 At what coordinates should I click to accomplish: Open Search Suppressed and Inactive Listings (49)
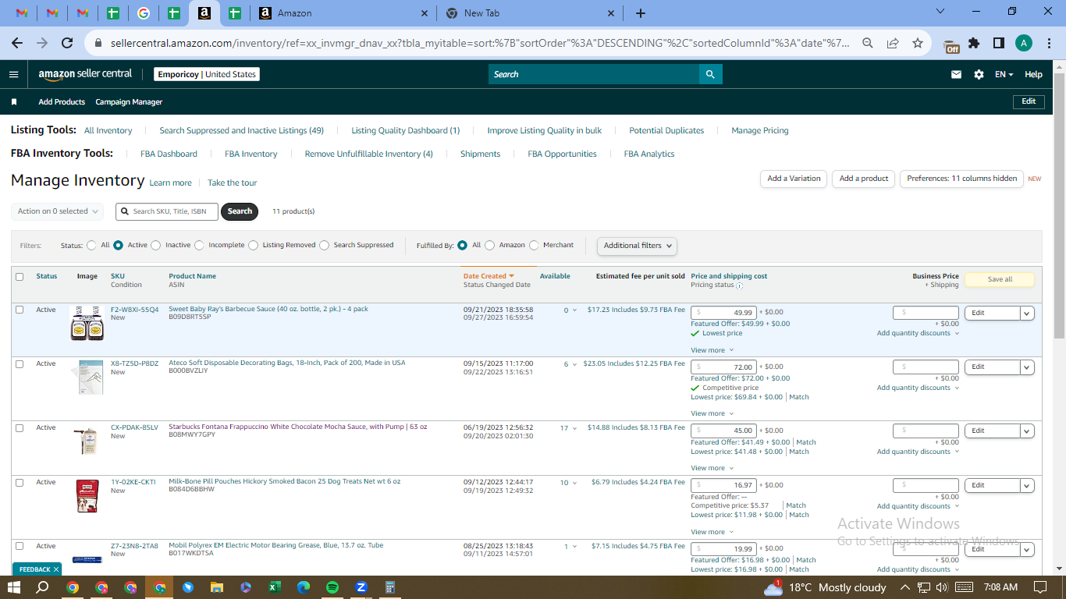[241, 131]
